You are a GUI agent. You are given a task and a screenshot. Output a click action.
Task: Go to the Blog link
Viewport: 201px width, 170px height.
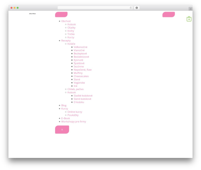coord(64,105)
